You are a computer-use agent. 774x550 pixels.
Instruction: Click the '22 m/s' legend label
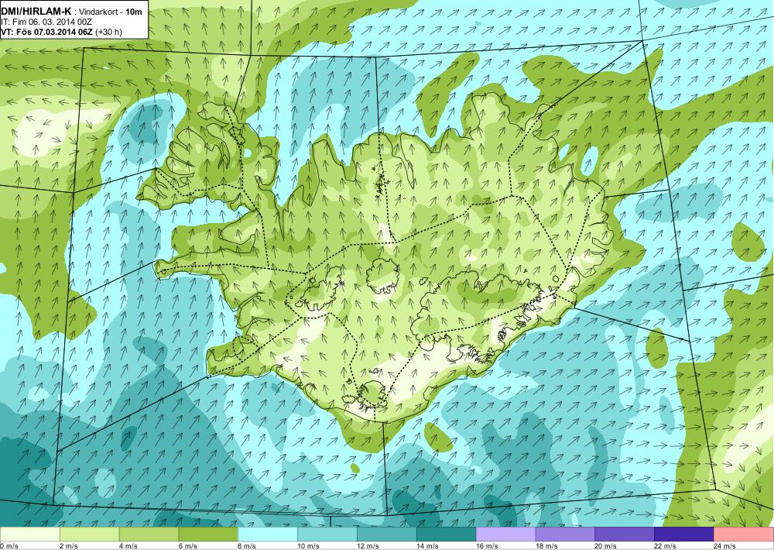coord(666,546)
